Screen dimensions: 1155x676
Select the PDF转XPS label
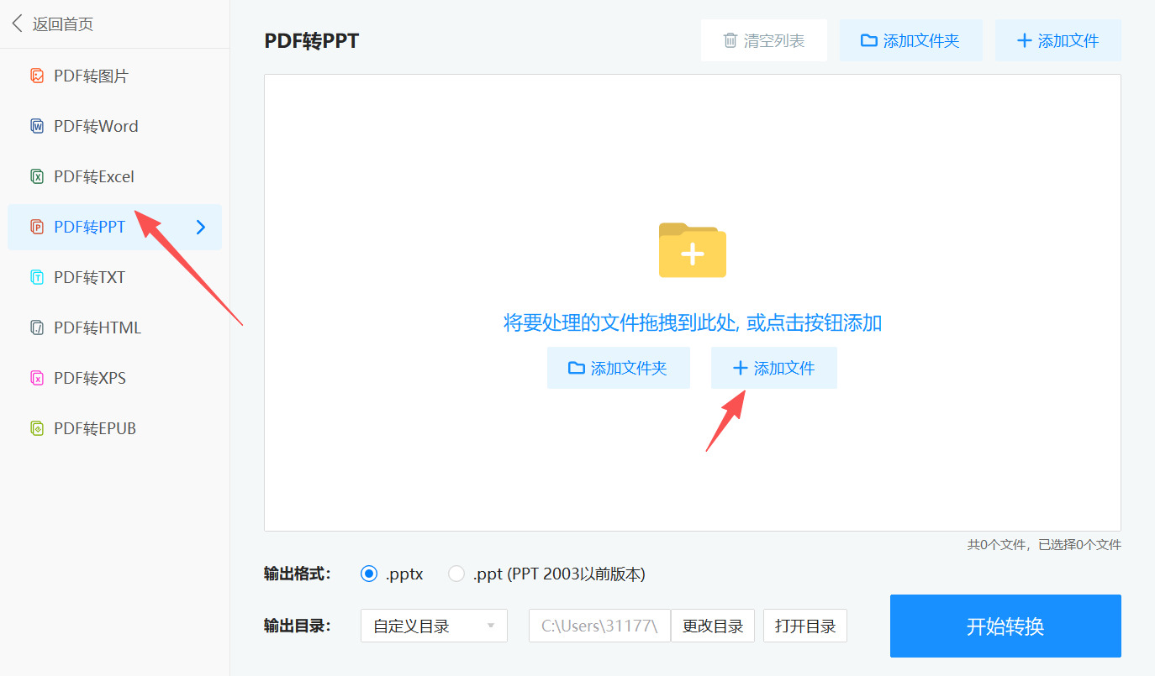(x=90, y=378)
